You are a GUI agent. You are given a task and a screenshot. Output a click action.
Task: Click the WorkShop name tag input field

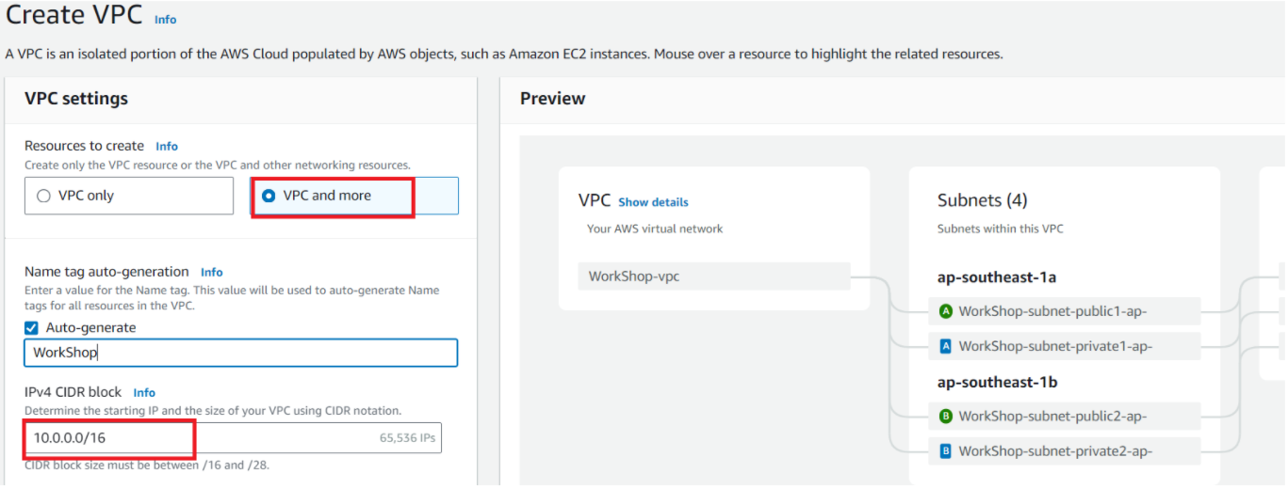[241, 353]
